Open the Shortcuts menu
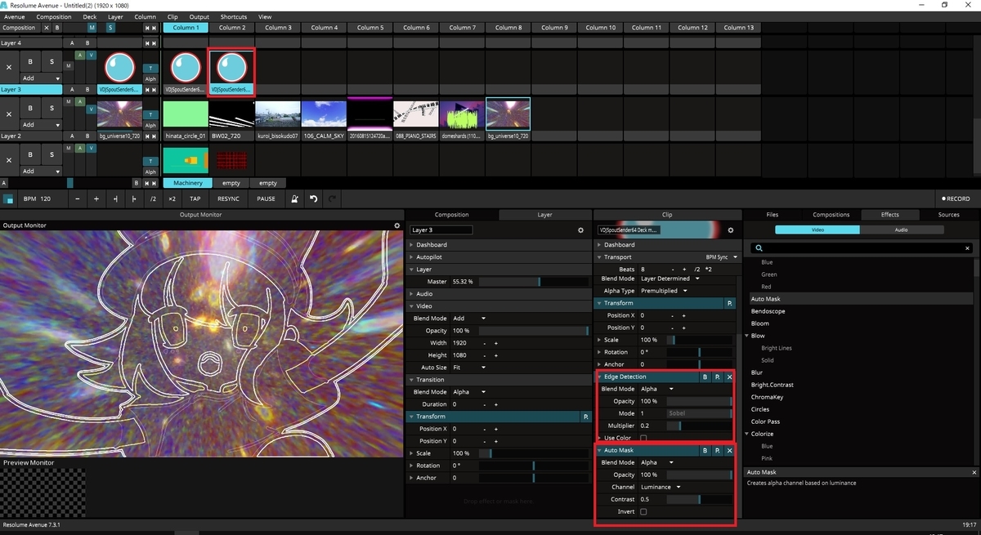Screen dimensions: 981x535 (x=234, y=16)
